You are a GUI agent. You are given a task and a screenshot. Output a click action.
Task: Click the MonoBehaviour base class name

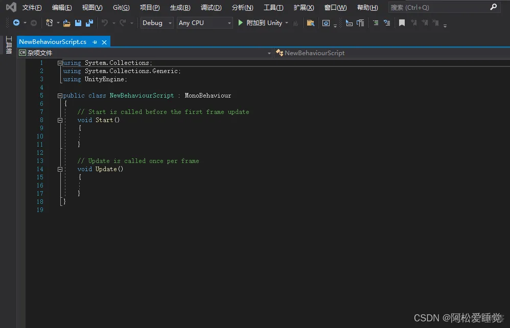point(208,96)
